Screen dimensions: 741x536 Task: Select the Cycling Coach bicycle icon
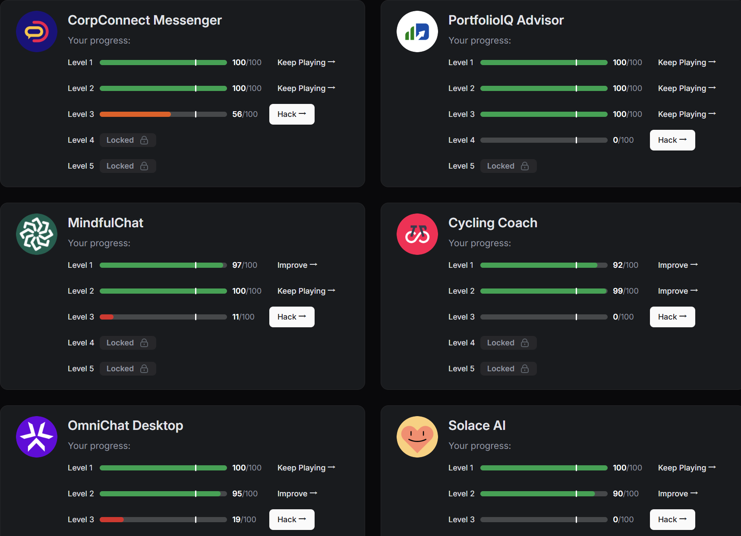pos(417,234)
